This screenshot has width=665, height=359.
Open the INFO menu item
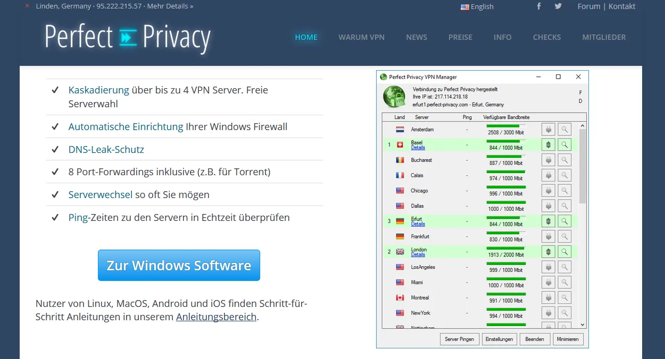pos(503,37)
